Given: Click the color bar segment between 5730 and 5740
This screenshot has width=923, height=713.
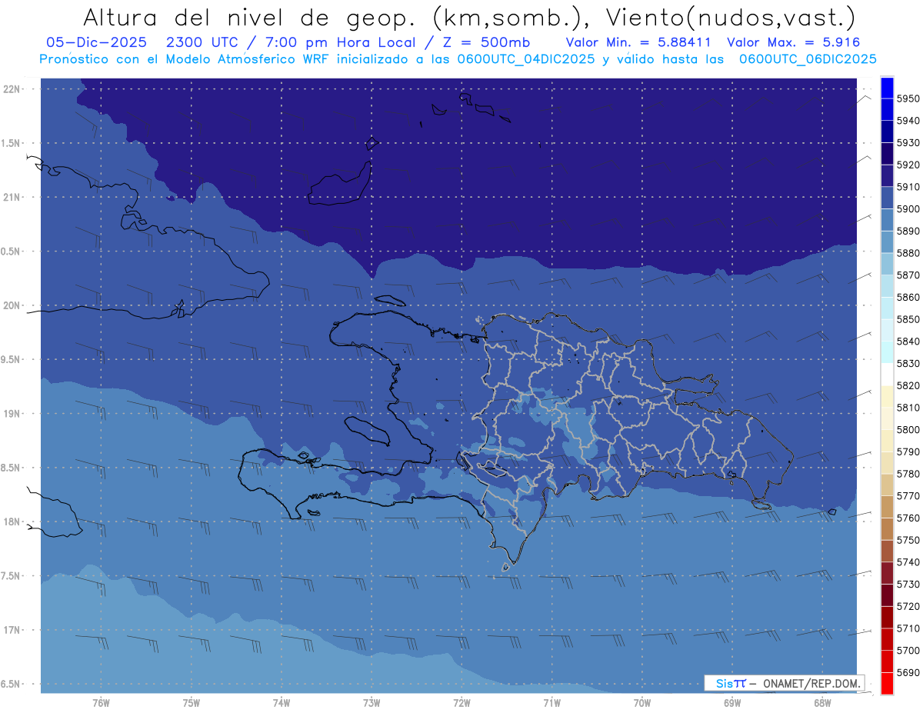Looking at the screenshot, I should [x=887, y=572].
